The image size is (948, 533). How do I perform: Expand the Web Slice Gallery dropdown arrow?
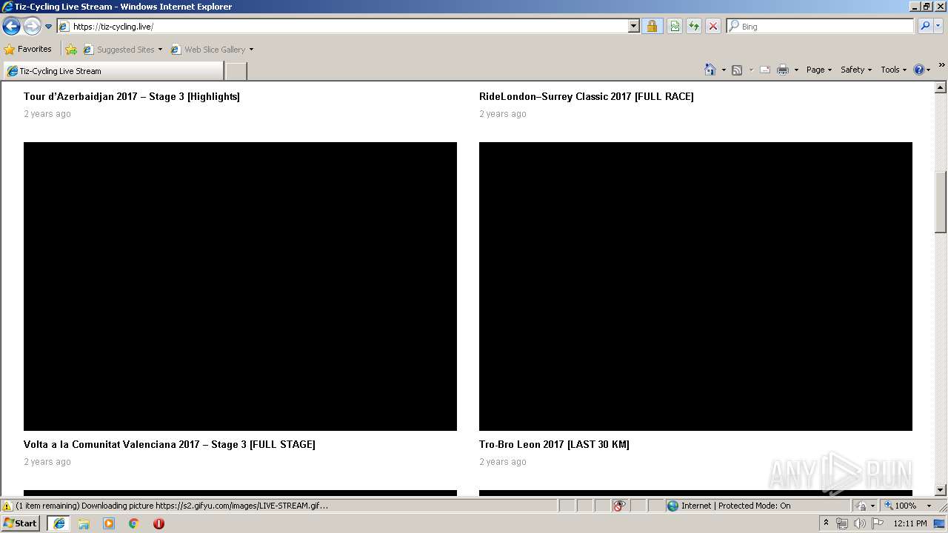[251, 50]
